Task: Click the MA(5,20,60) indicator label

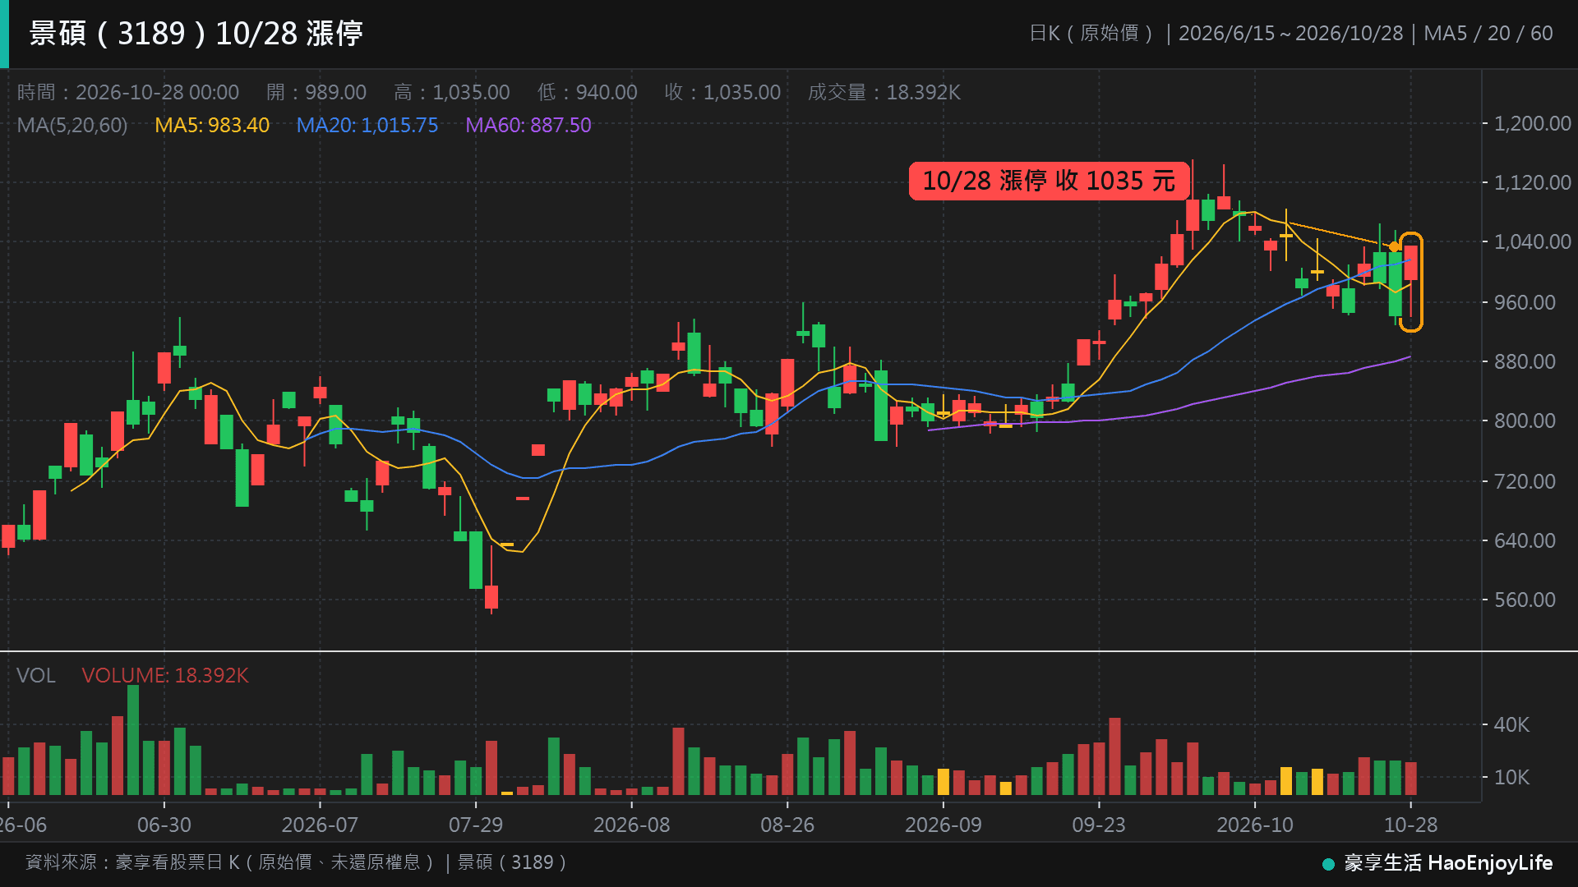Action: (72, 125)
